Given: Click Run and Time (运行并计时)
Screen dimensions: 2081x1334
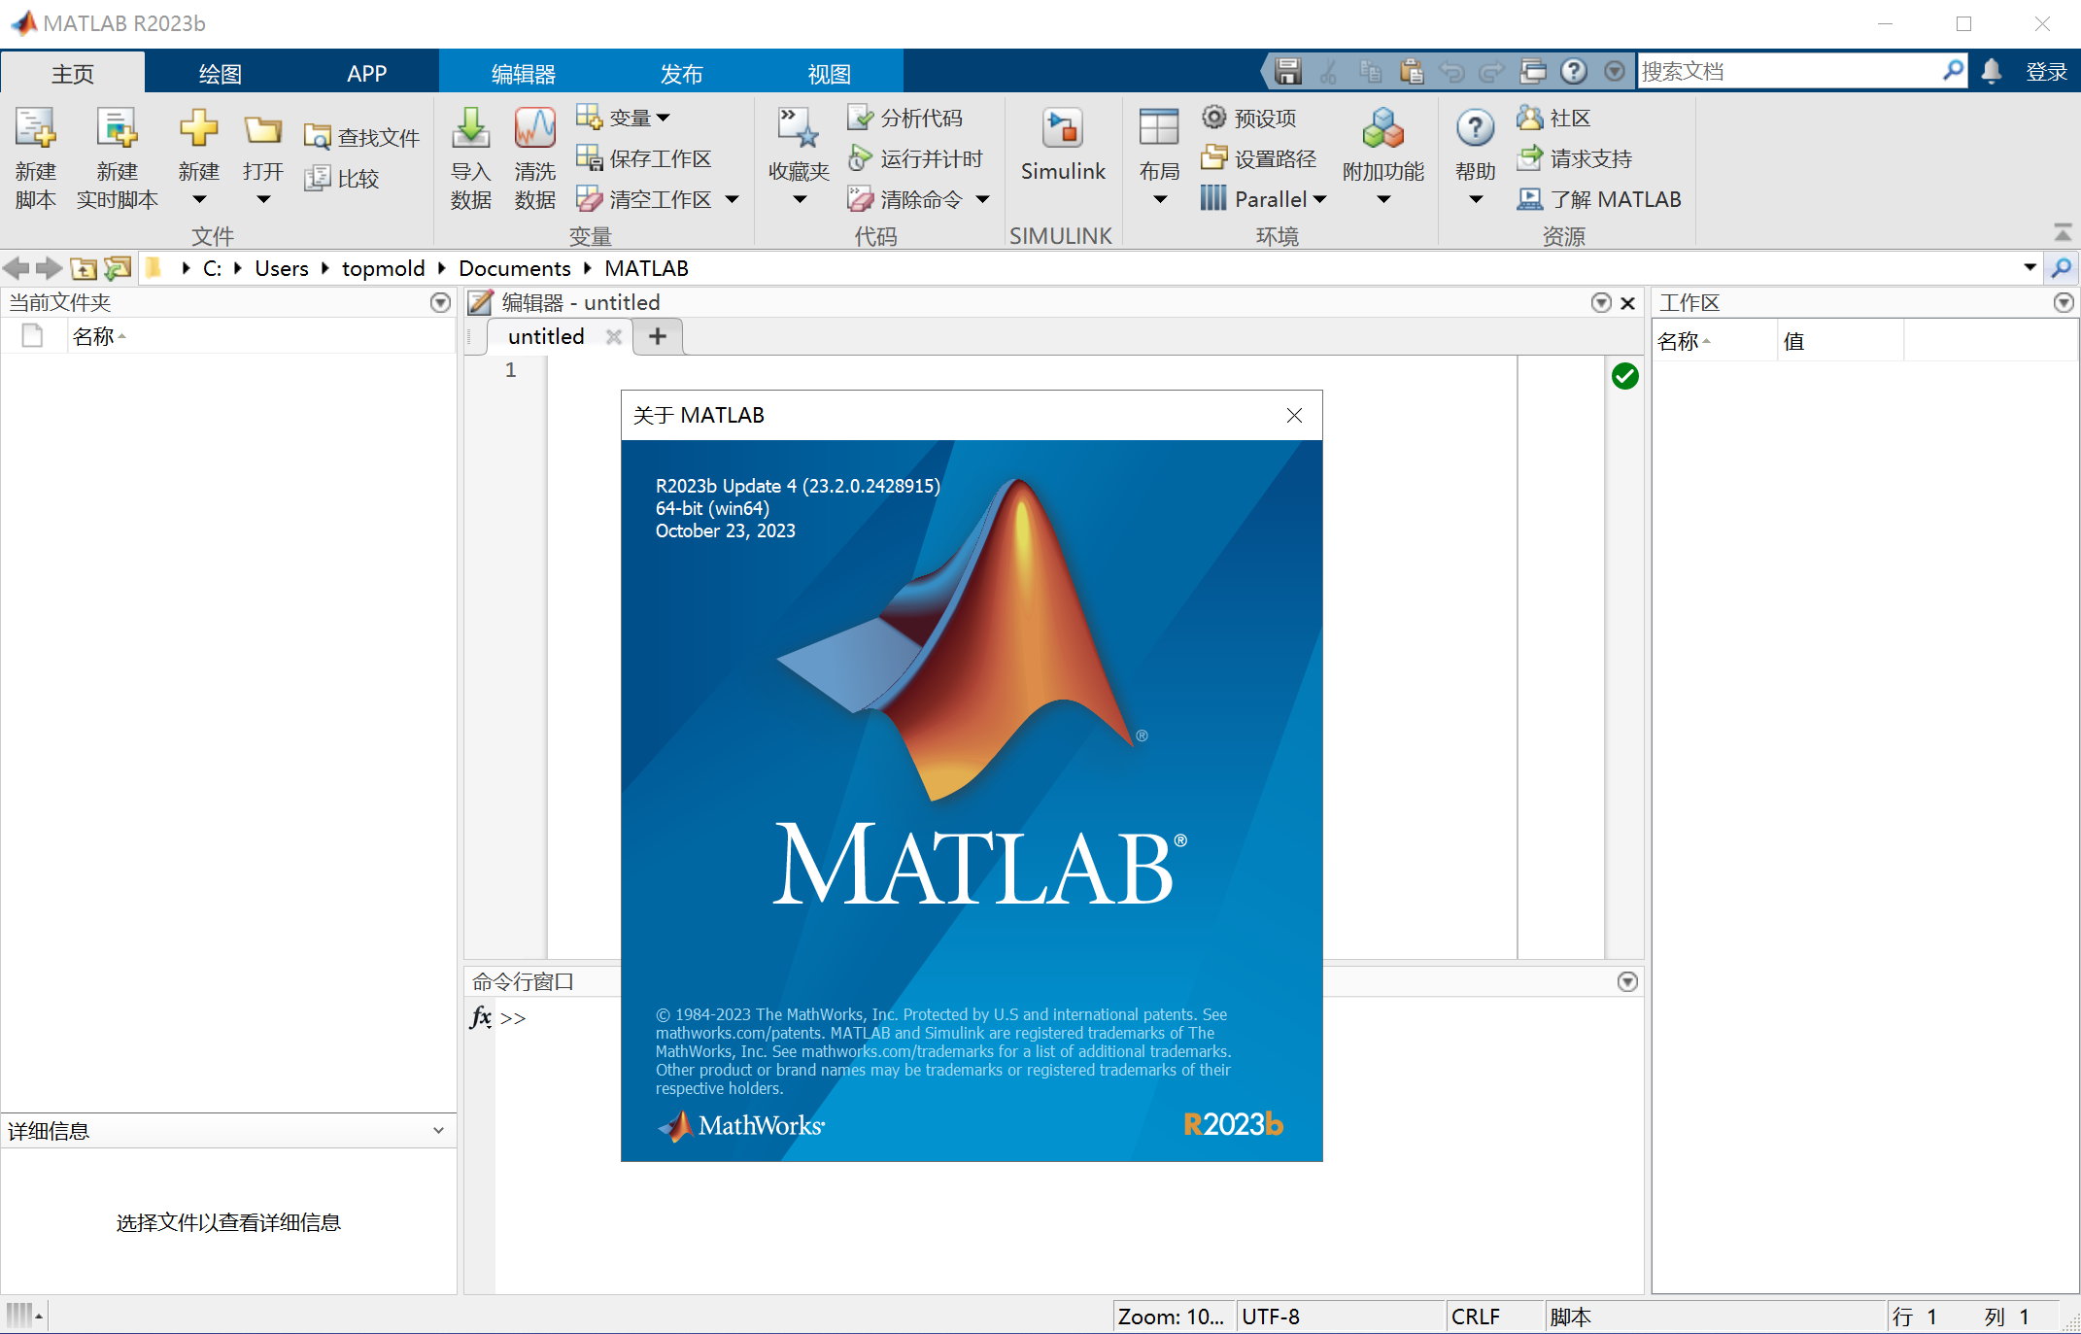Looking at the screenshot, I should coord(915,158).
